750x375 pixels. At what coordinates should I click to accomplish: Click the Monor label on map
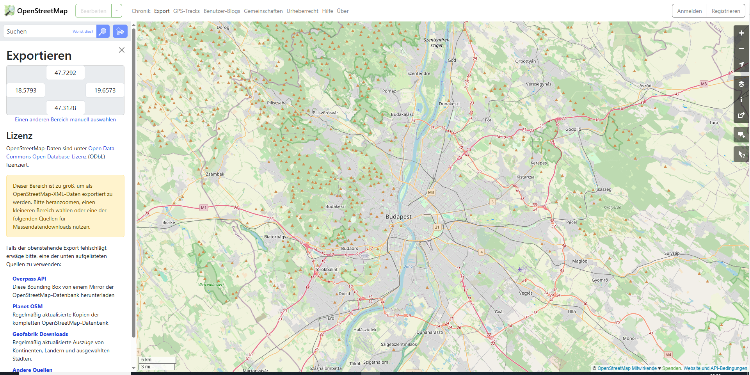629,338
